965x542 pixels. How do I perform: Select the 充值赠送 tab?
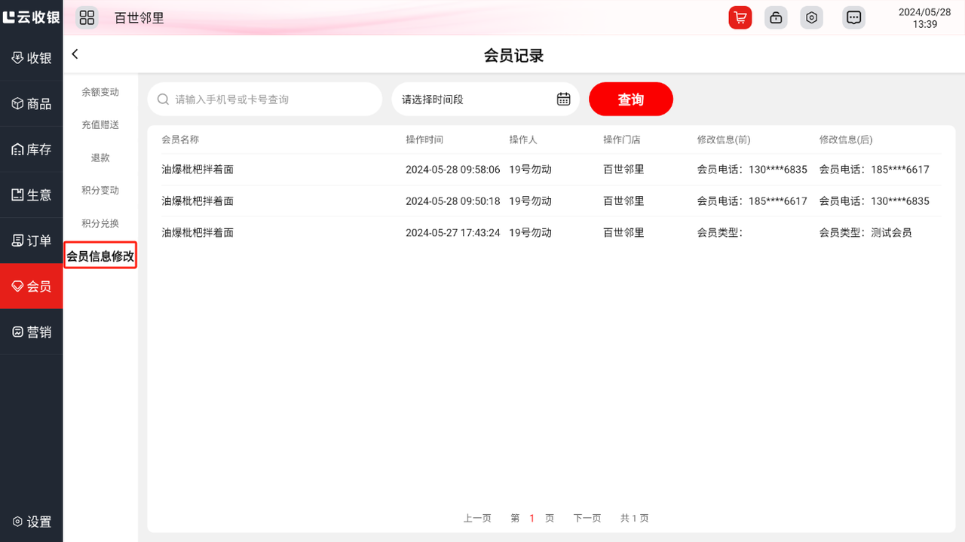[100, 124]
